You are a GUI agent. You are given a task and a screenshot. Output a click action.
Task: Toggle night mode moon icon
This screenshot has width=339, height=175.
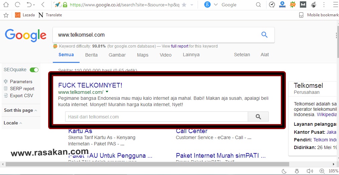pyautogui.click(x=284, y=171)
